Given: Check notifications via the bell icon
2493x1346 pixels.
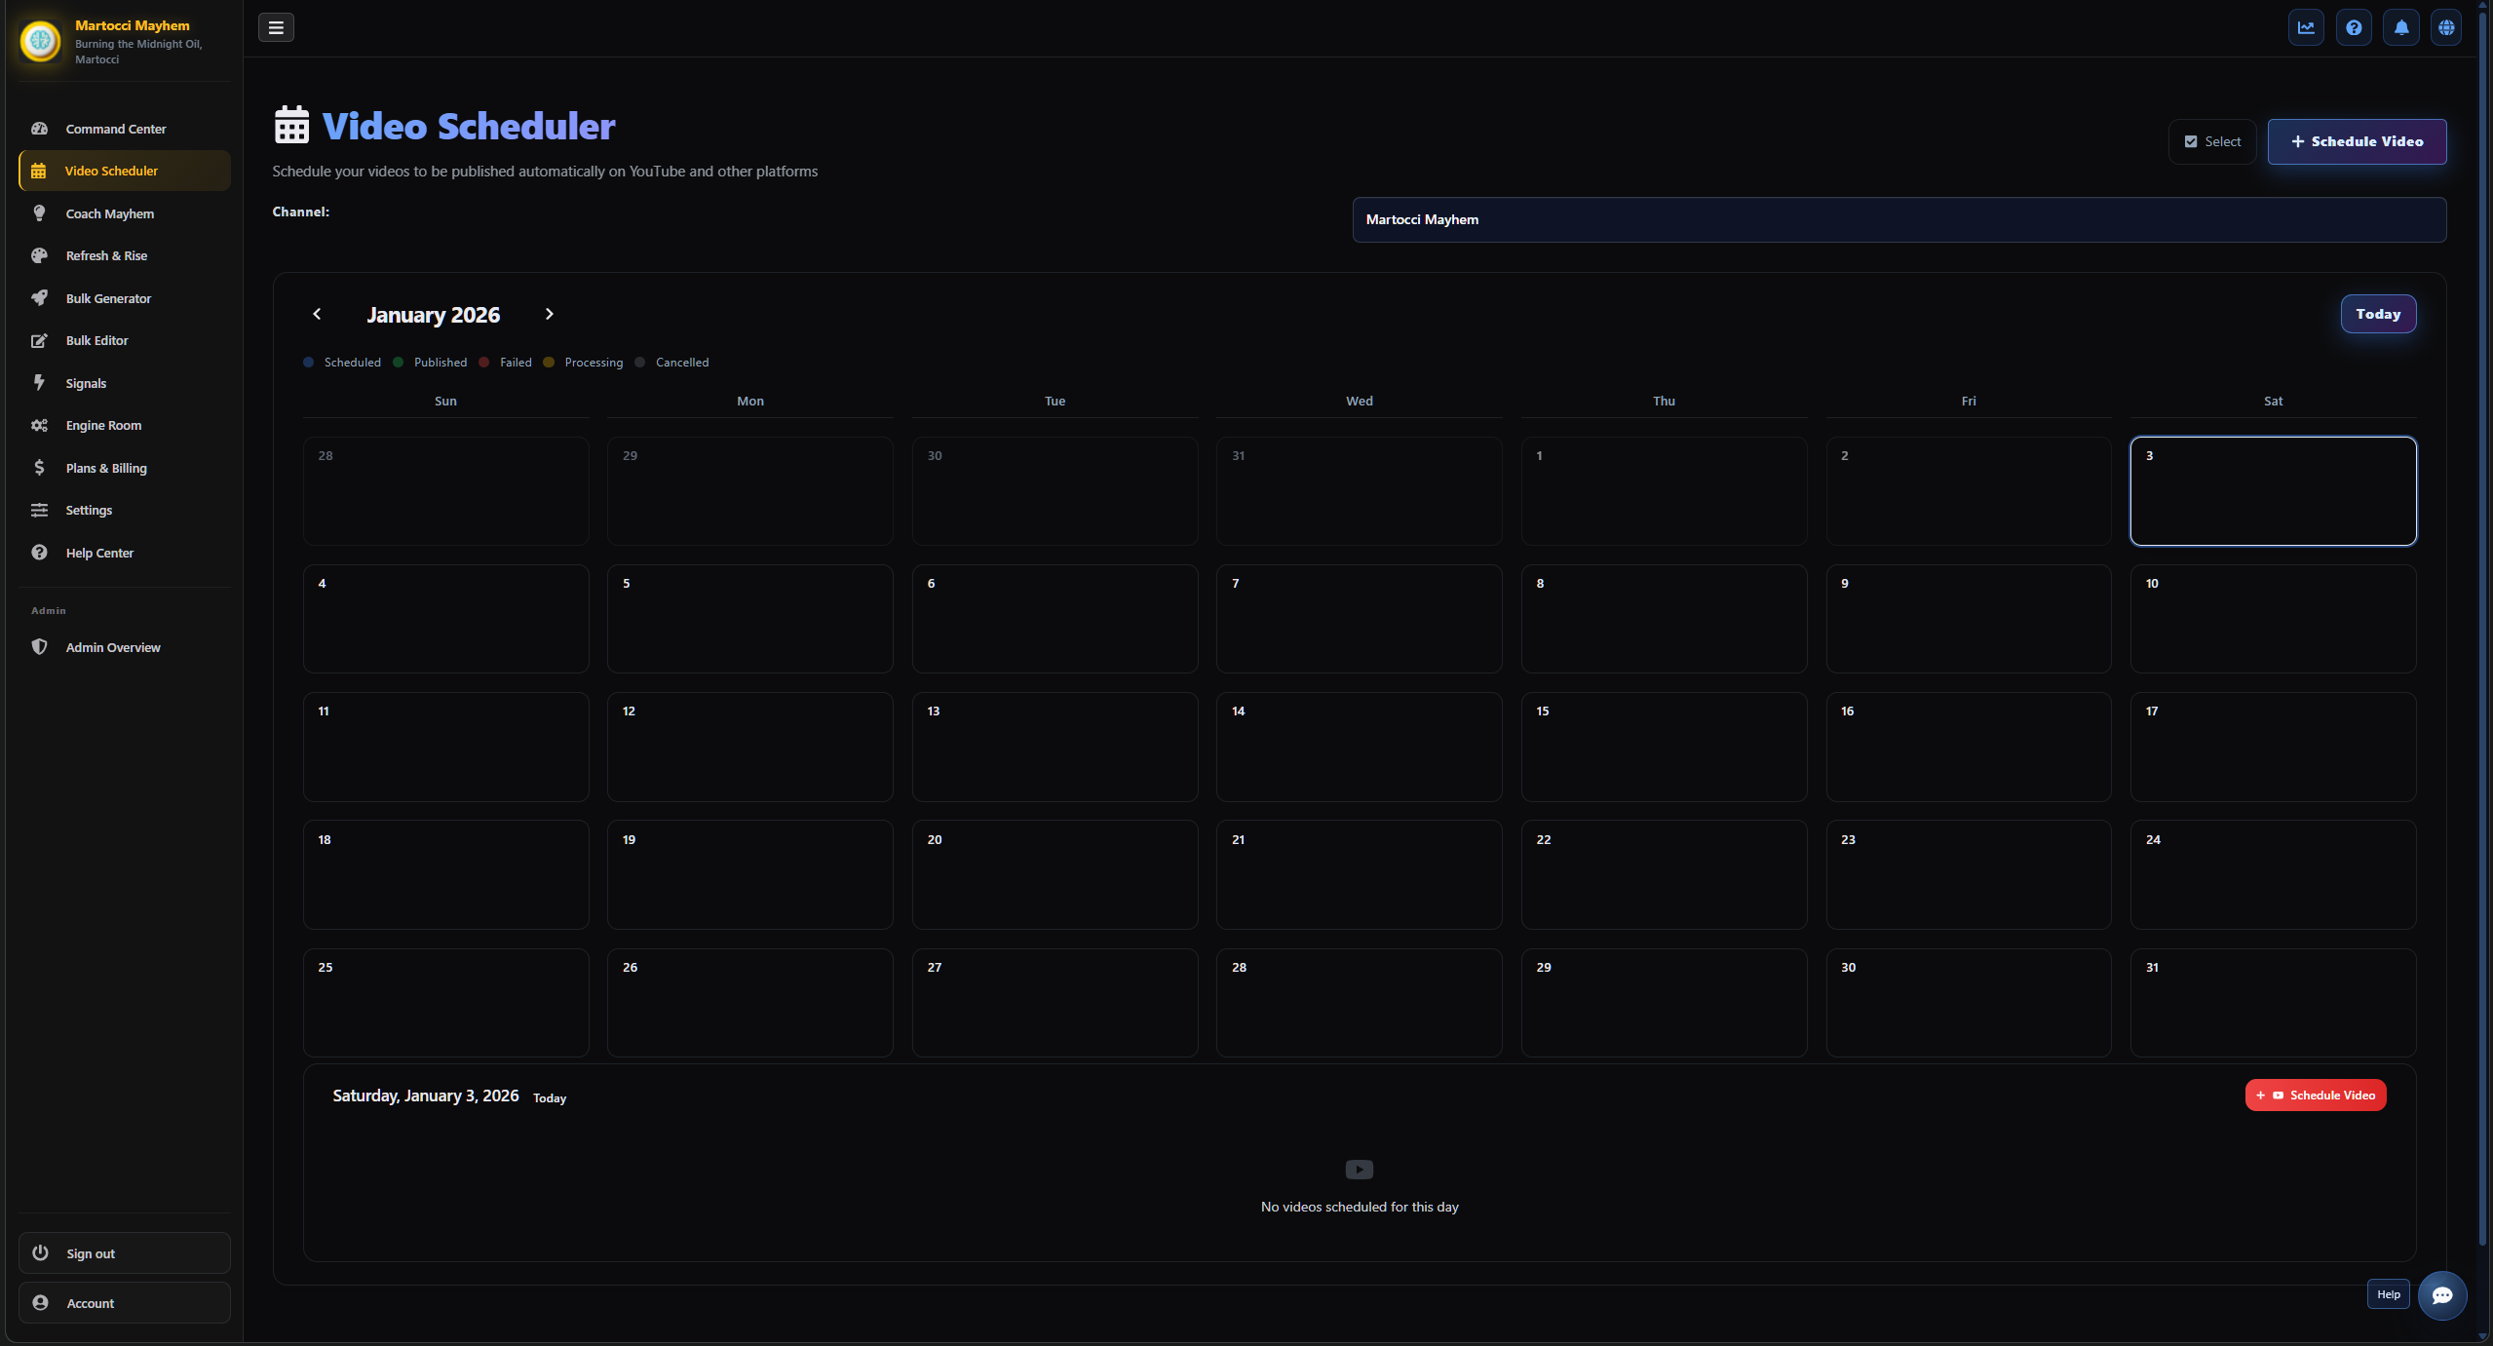Looking at the screenshot, I should (2399, 27).
